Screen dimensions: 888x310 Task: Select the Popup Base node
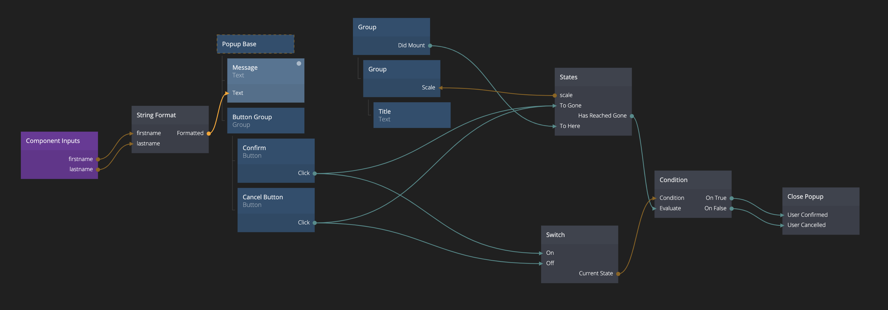(255, 44)
